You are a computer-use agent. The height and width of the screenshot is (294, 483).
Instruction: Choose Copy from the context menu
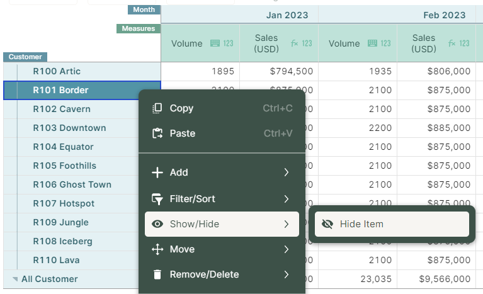click(x=222, y=108)
